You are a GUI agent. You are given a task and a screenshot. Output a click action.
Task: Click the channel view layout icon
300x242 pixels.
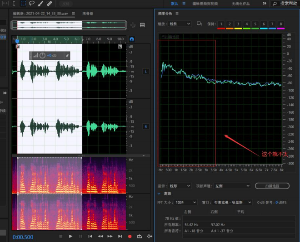click(x=142, y=25)
